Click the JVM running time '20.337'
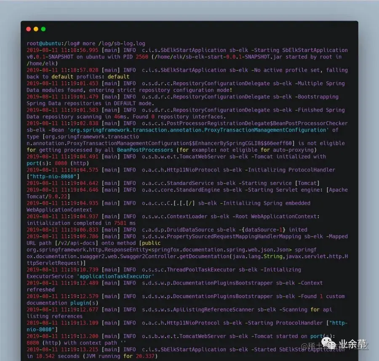Image resolution: width=379 pixels, height=361 pixels. 145,356
